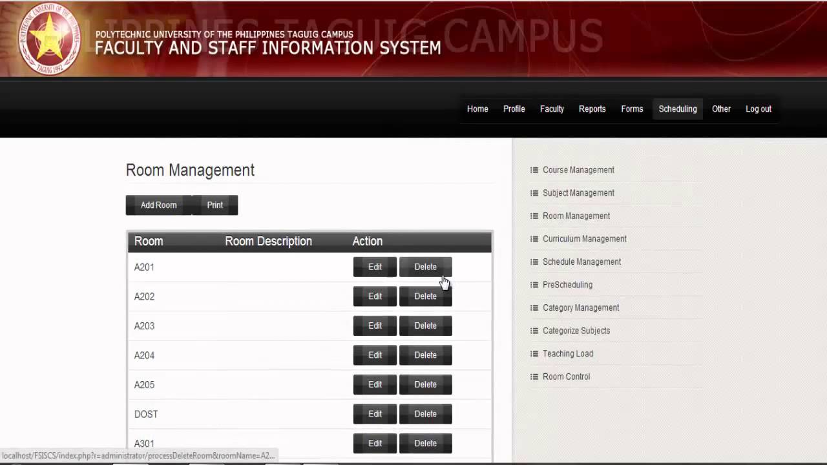This screenshot has width=827, height=465.
Task: Edit room A301
Action: [375, 443]
